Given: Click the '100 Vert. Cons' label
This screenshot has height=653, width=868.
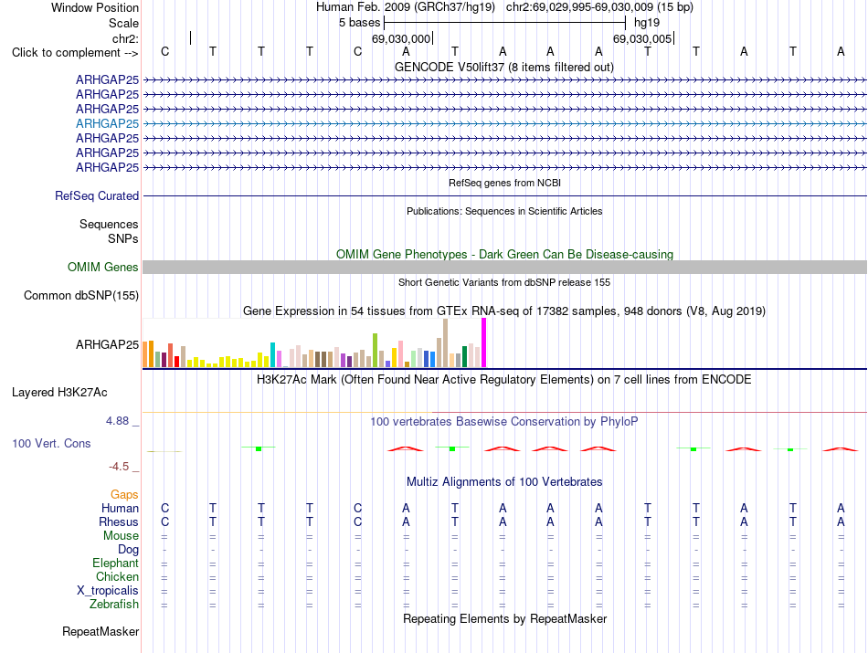Looking at the screenshot, I should pos(51,443).
